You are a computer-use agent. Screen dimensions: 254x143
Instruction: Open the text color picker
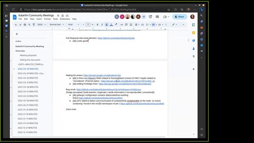click(111, 25)
